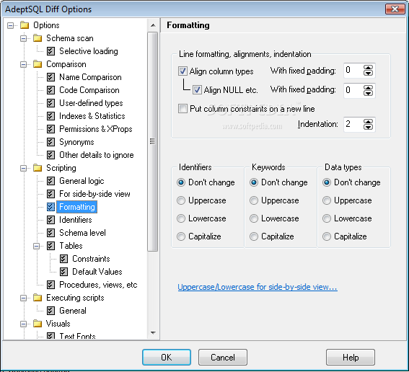409x372 pixels.
Task: Click the Constraints page icon
Action: click(x=63, y=259)
